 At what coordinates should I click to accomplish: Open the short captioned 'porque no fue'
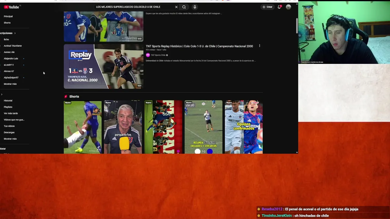click(123, 127)
